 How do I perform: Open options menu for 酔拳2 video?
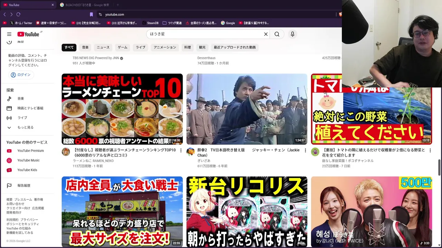click(305, 151)
